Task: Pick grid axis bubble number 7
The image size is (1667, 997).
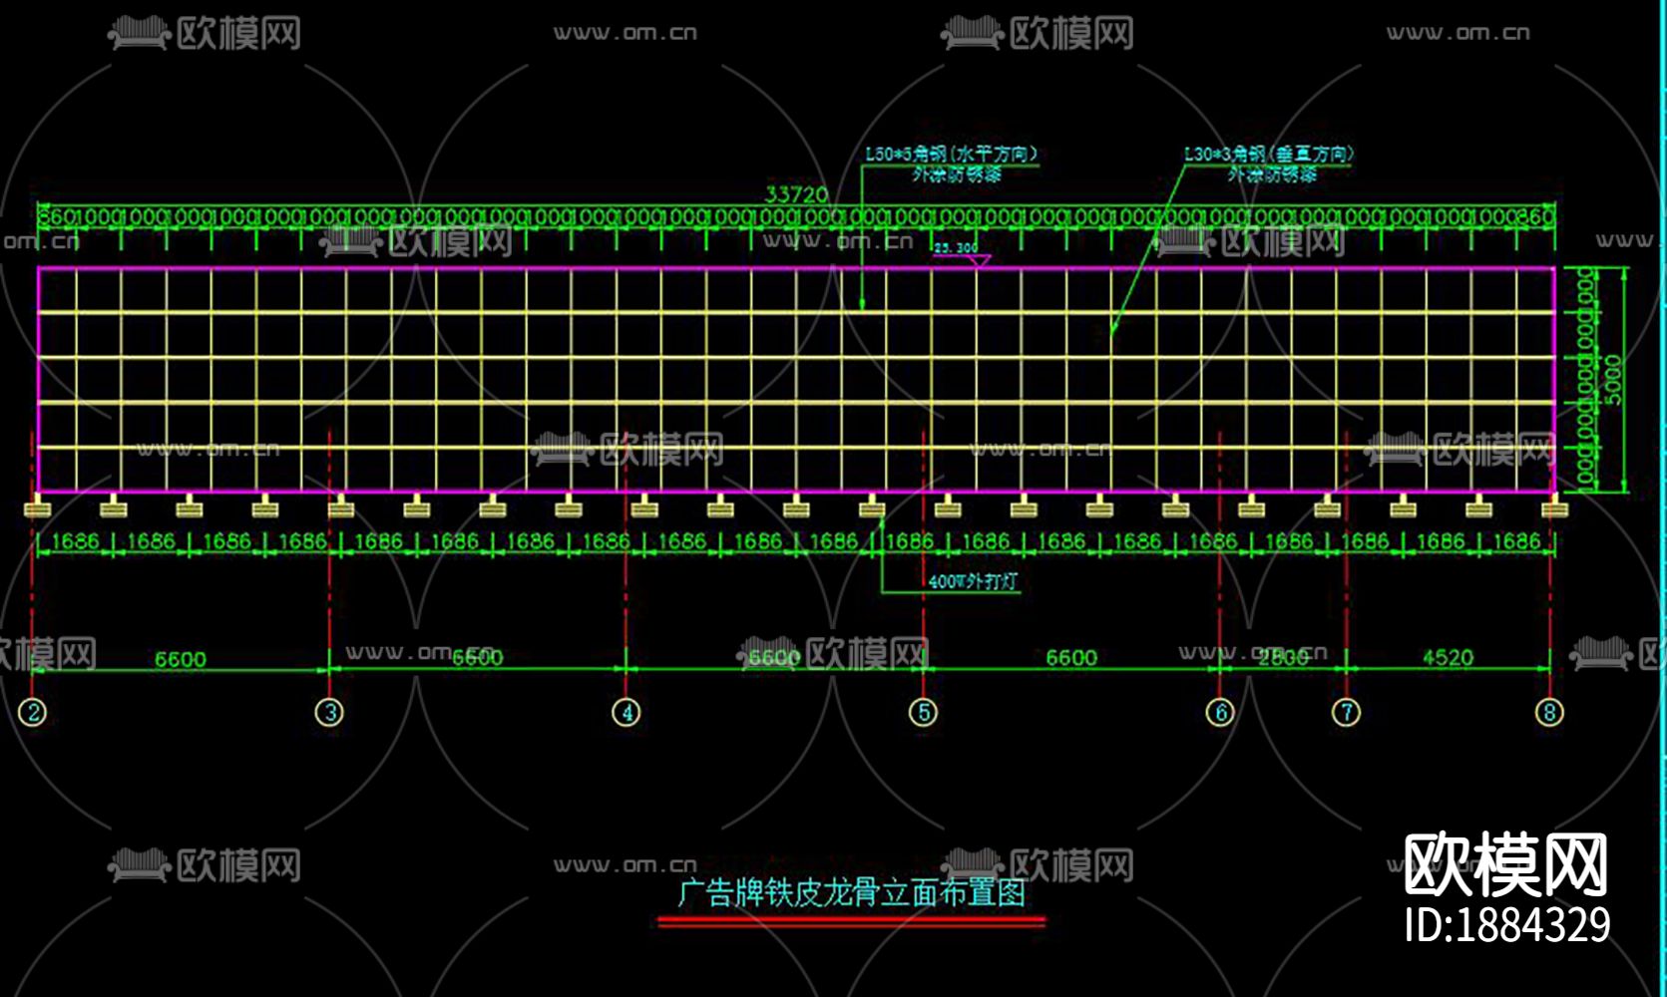Action: (x=1347, y=712)
